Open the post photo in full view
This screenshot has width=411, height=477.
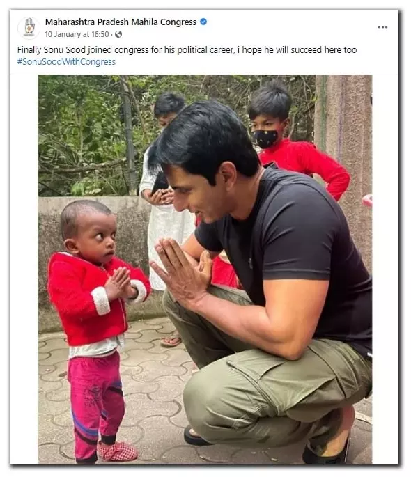pyautogui.click(x=205, y=269)
